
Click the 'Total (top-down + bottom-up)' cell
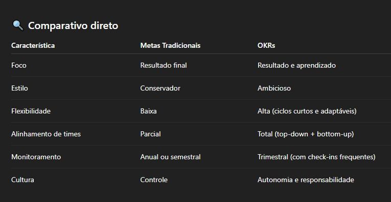(x=306, y=134)
